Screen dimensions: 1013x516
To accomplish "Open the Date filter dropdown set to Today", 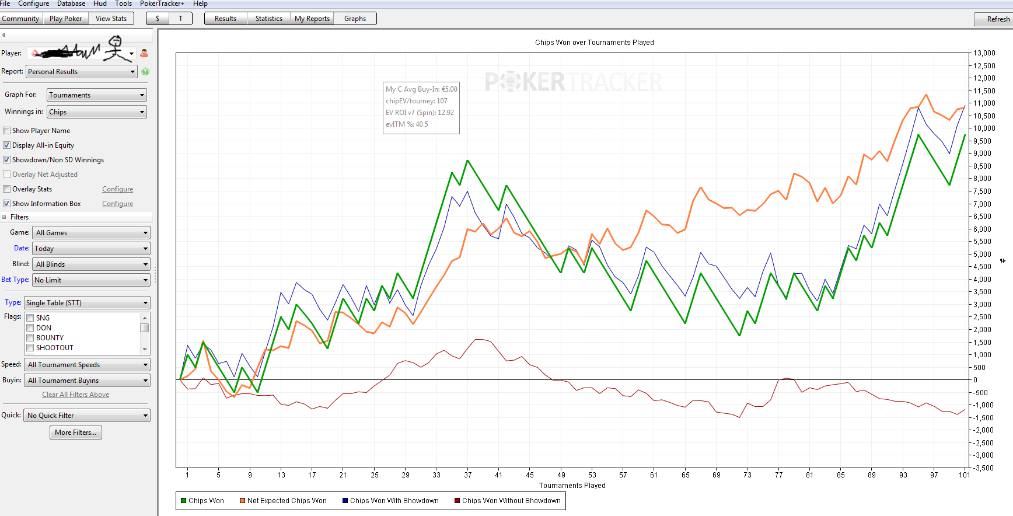I will coord(91,249).
